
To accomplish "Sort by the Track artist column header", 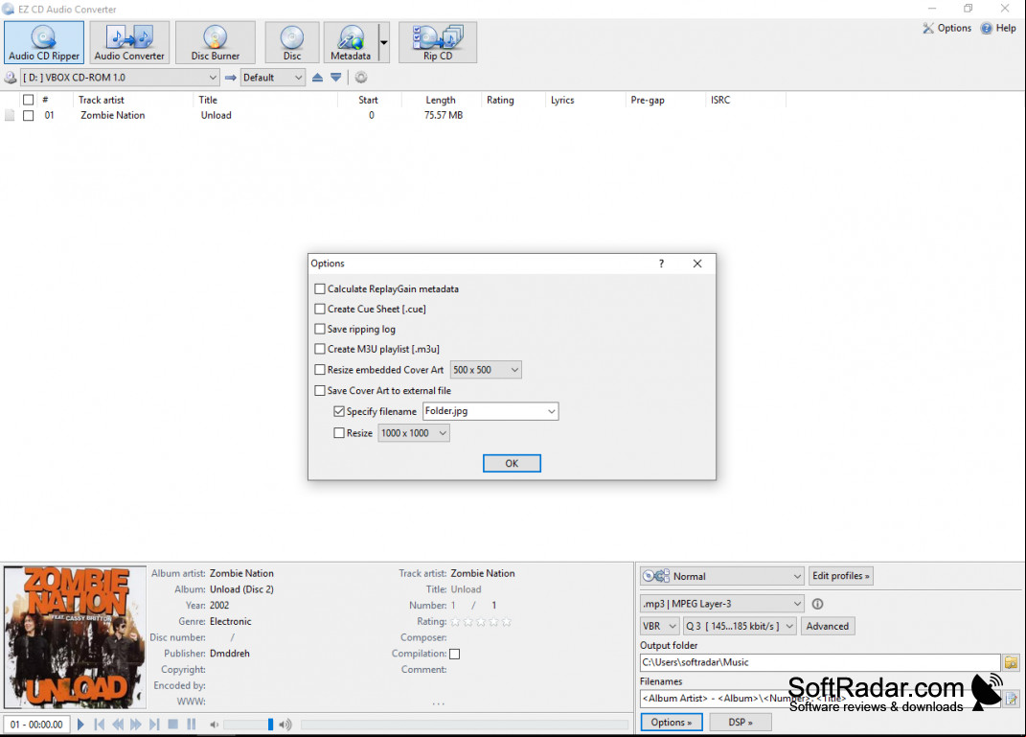I will tap(102, 100).
